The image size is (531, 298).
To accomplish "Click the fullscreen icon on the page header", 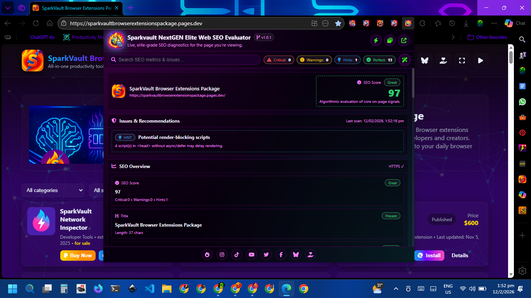I will coord(462,61).
